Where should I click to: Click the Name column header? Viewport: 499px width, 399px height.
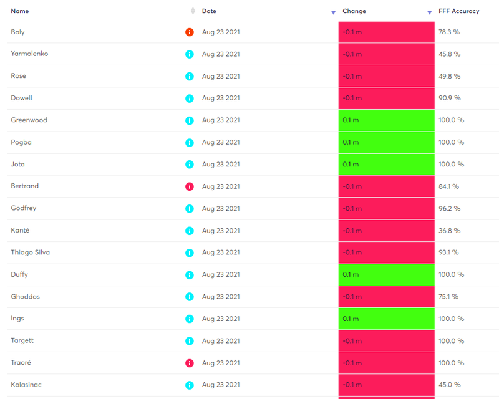coord(20,11)
